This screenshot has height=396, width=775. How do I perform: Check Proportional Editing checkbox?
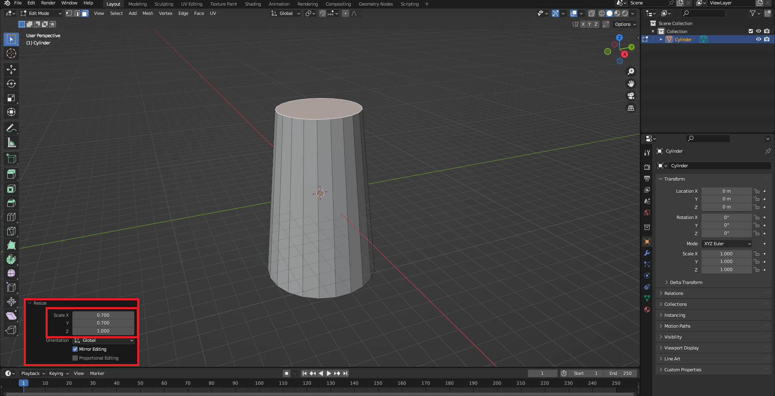click(x=75, y=358)
